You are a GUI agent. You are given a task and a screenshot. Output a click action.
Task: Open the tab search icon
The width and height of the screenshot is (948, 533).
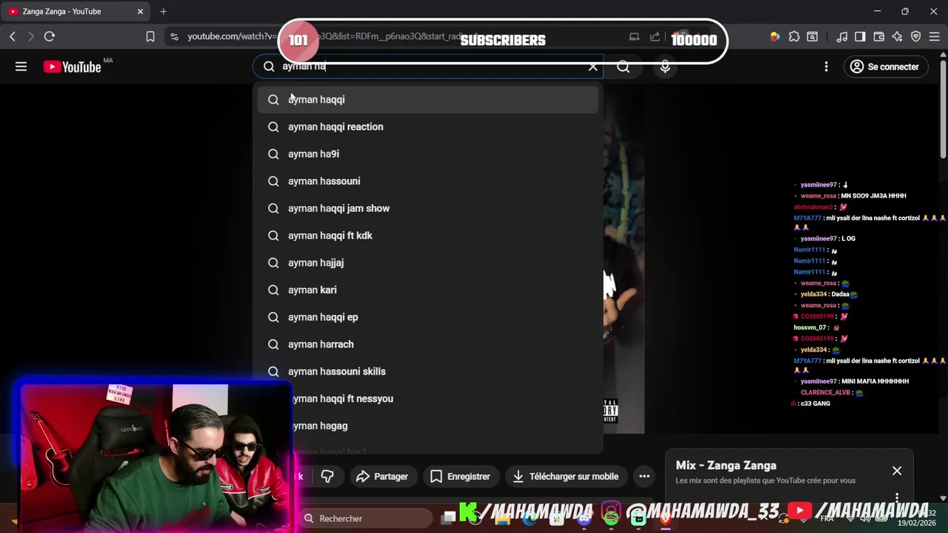[812, 36]
